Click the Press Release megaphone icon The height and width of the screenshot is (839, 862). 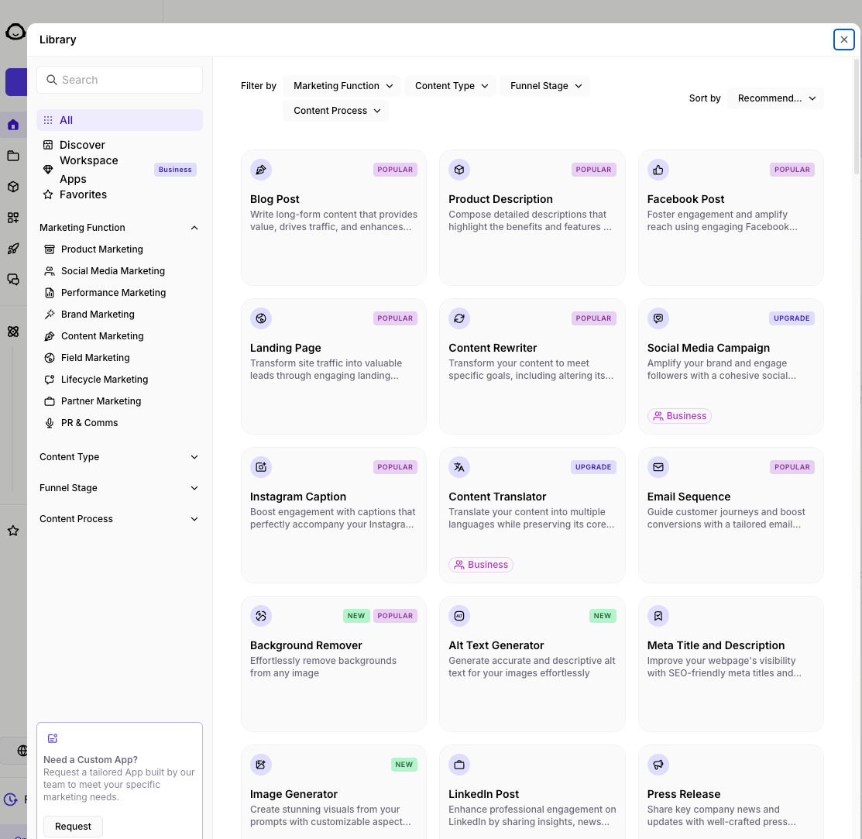click(x=658, y=765)
